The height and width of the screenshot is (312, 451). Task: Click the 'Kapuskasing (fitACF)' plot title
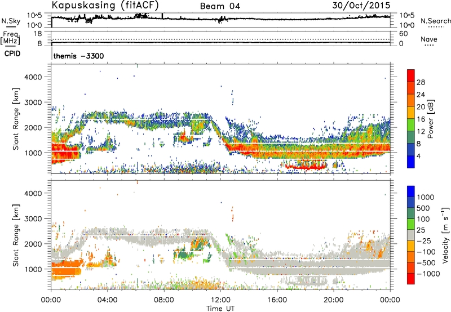coord(105,5)
